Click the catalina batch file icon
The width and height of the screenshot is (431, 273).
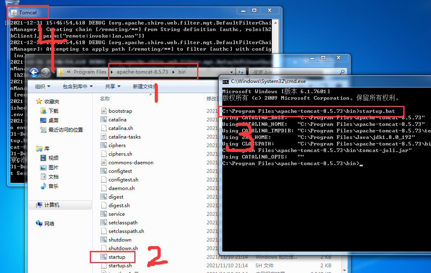click(x=104, y=119)
